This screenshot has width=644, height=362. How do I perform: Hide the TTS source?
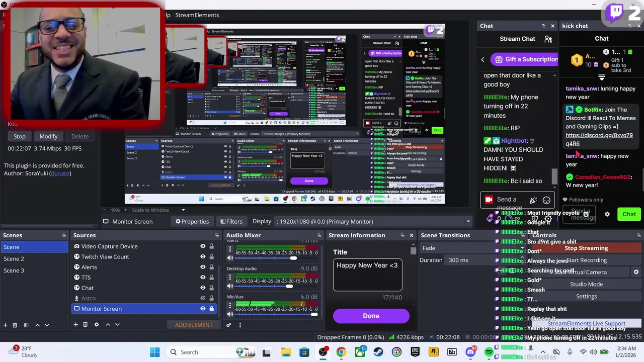click(203, 278)
